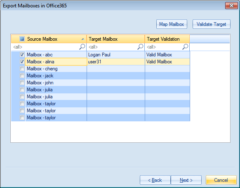Toggle the select-all checkbox in Source Mailbox header
Viewport: 240px width, 188px height.
22,39
